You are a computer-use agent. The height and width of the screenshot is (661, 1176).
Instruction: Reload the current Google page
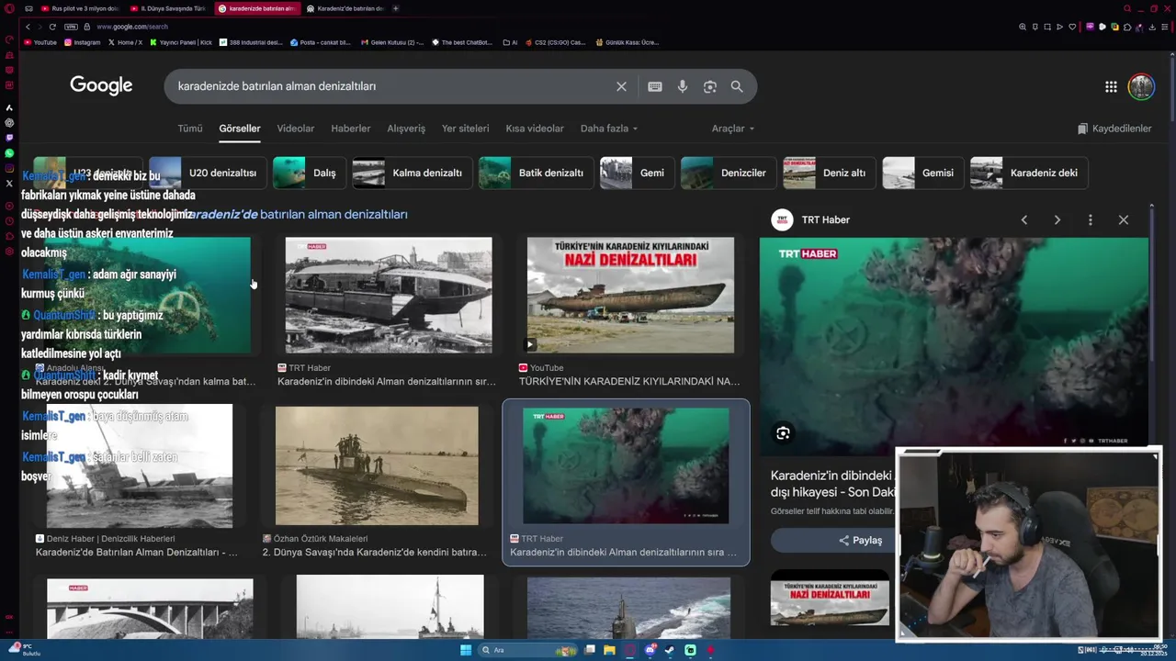(x=52, y=27)
